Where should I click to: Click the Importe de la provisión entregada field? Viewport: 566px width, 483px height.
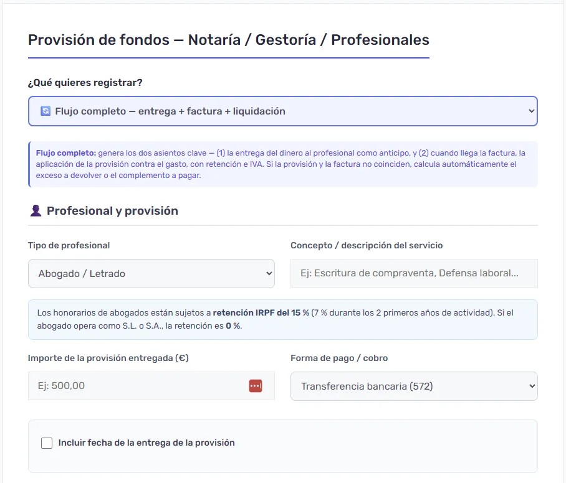(151, 386)
